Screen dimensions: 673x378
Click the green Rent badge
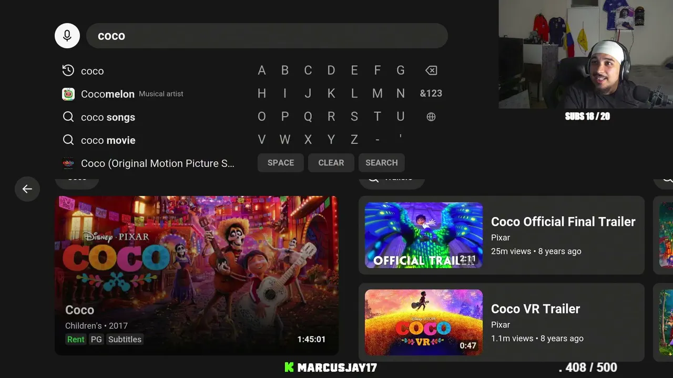(x=76, y=339)
